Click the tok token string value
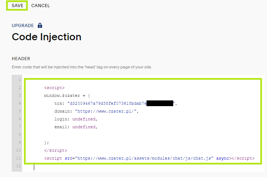Viewport: 267px width, 177px height. pyautogui.click(x=122, y=104)
